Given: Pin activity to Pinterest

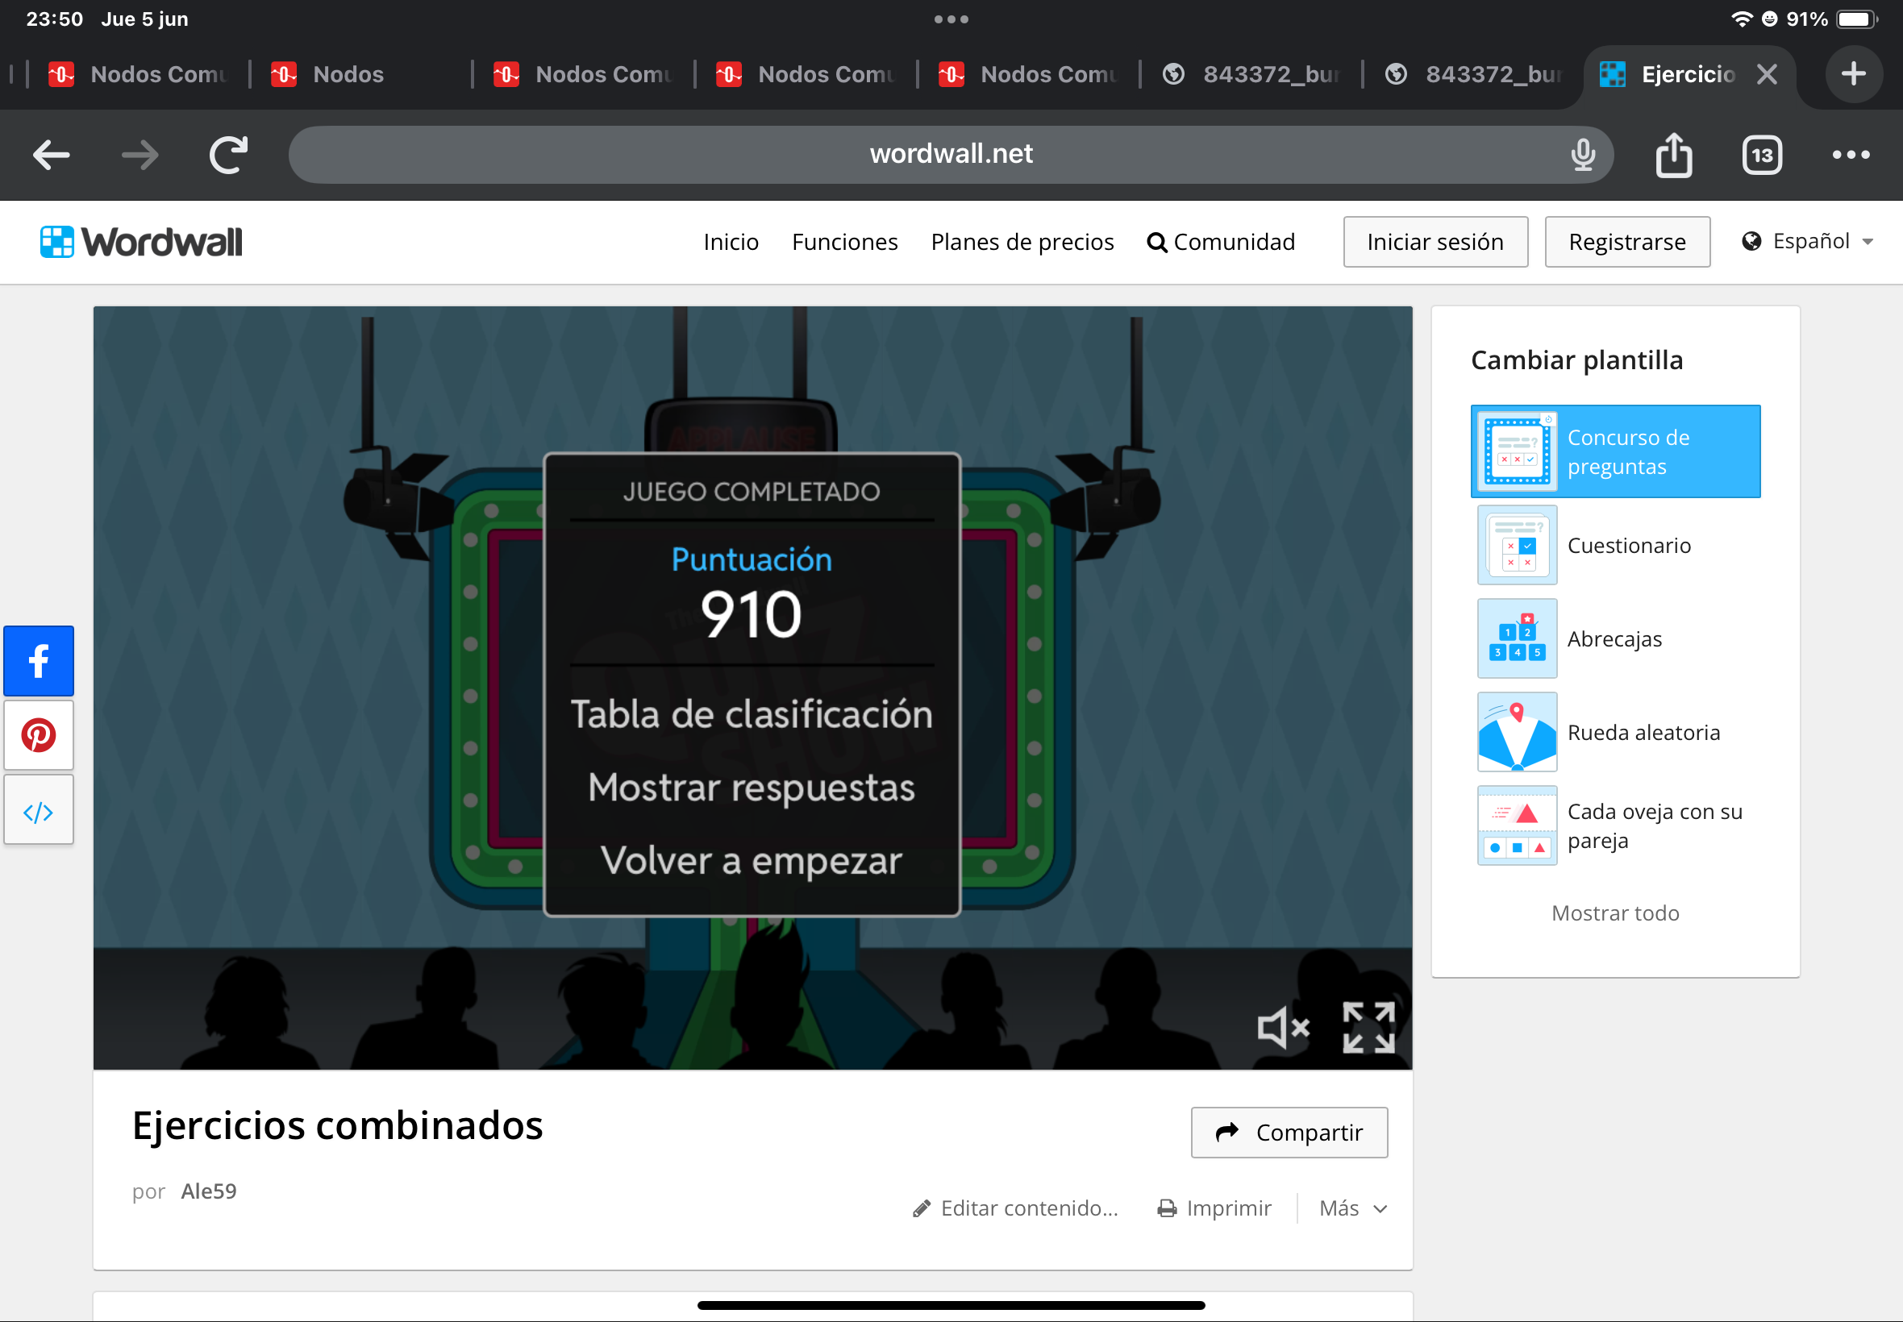Looking at the screenshot, I should 38,734.
